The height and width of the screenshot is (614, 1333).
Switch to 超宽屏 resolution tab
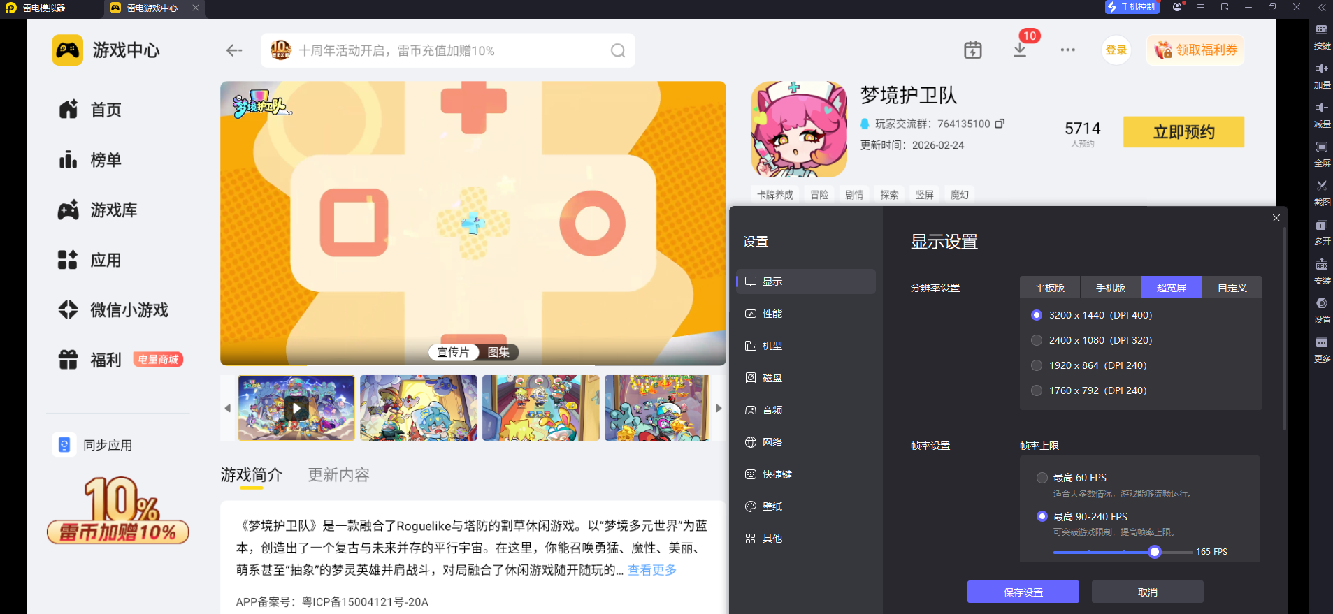(1172, 288)
